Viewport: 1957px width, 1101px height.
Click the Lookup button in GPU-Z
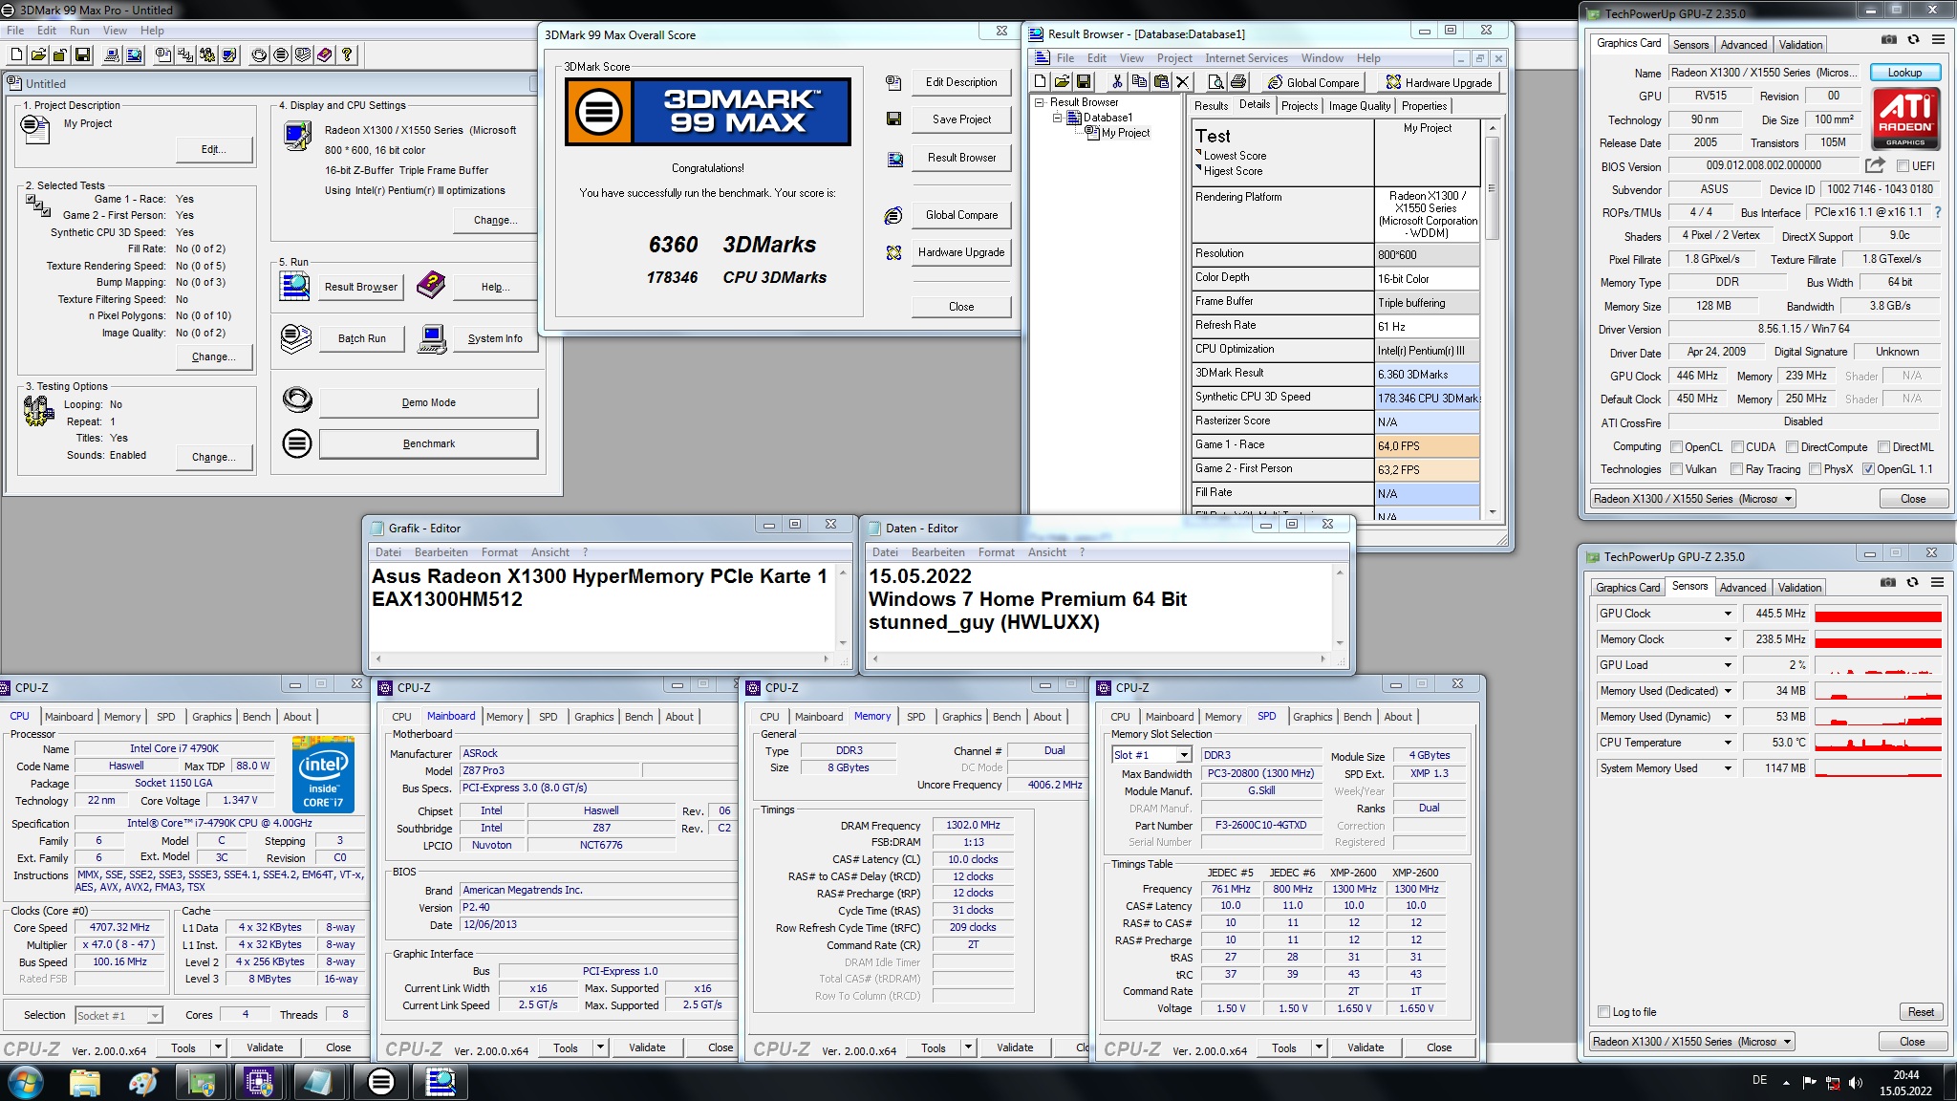click(x=1903, y=73)
